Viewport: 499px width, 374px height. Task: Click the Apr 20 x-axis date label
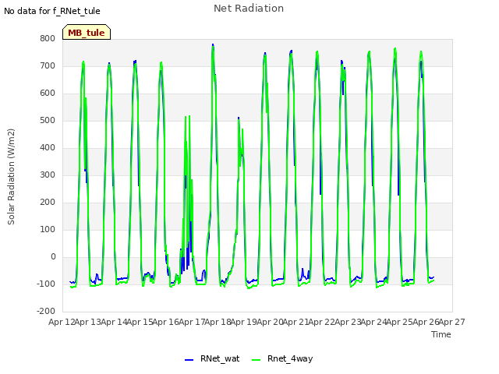[270, 322]
